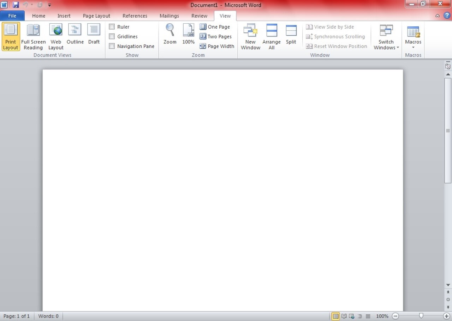Screen dimensions: 452x321
Task: Switch to Draft view
Action: pos(94,35)
